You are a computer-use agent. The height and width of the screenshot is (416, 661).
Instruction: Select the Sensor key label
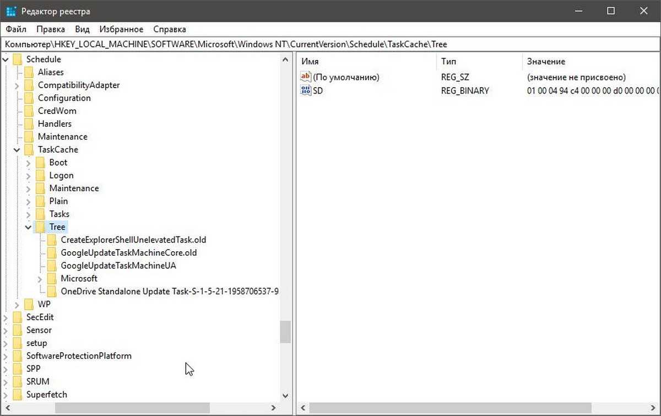click(x=39, y=330)
